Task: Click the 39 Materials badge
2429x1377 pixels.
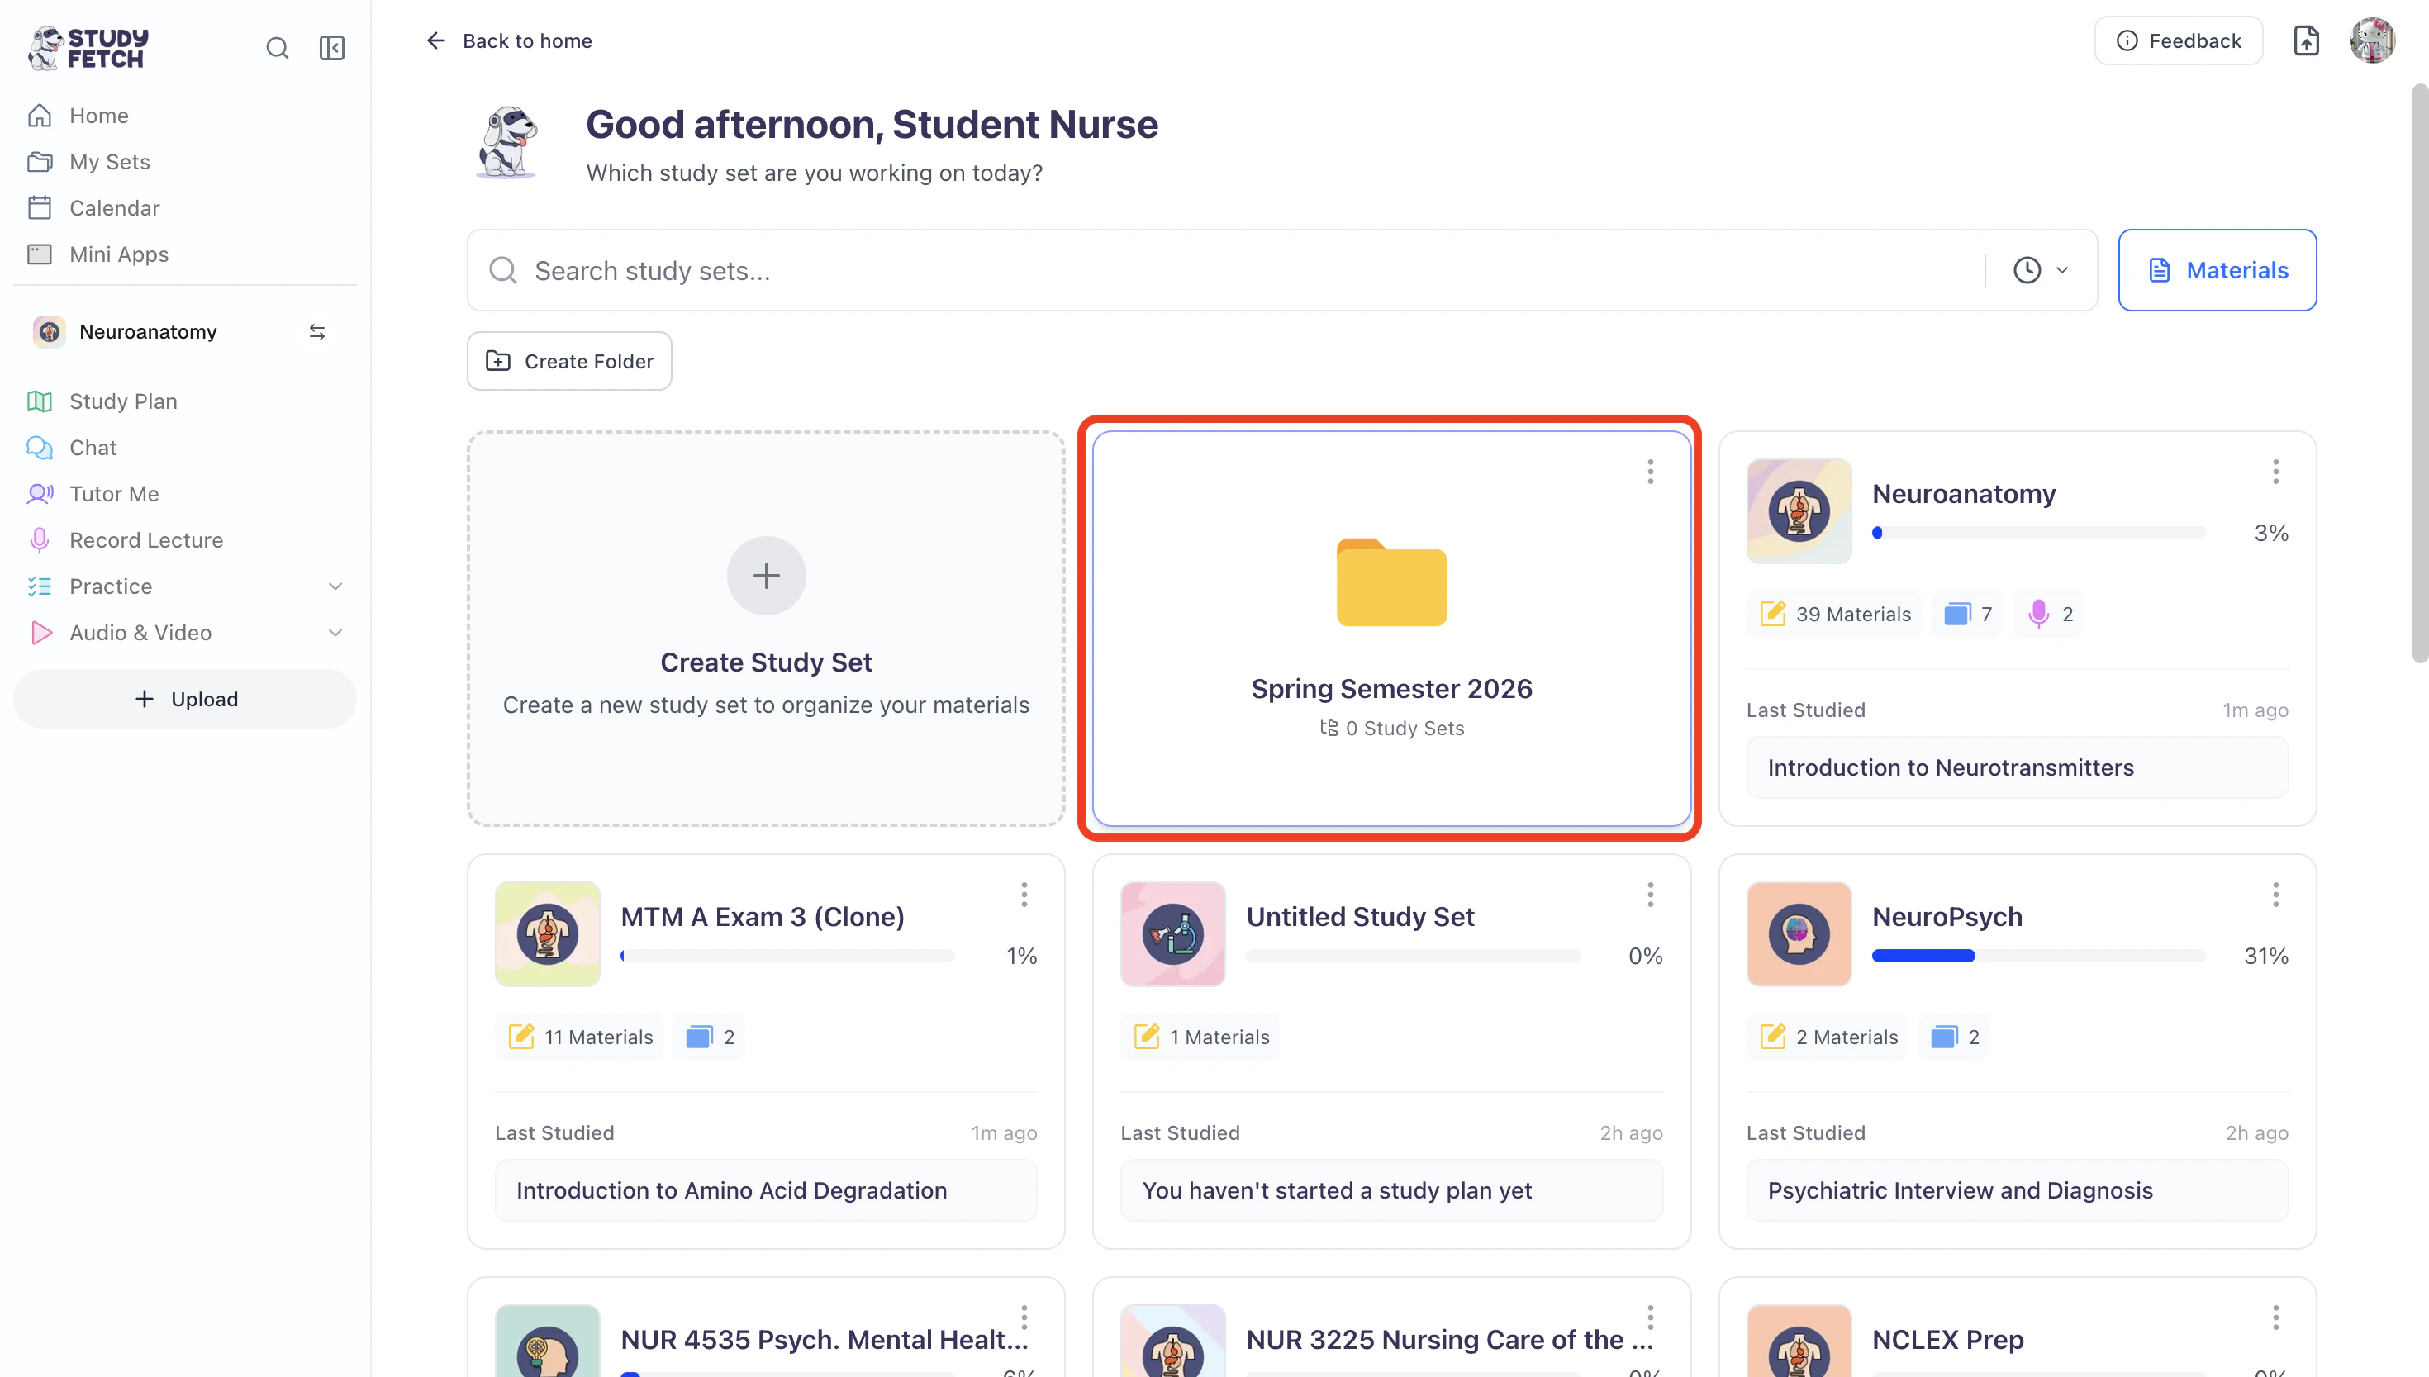Action: point(1835,615)
